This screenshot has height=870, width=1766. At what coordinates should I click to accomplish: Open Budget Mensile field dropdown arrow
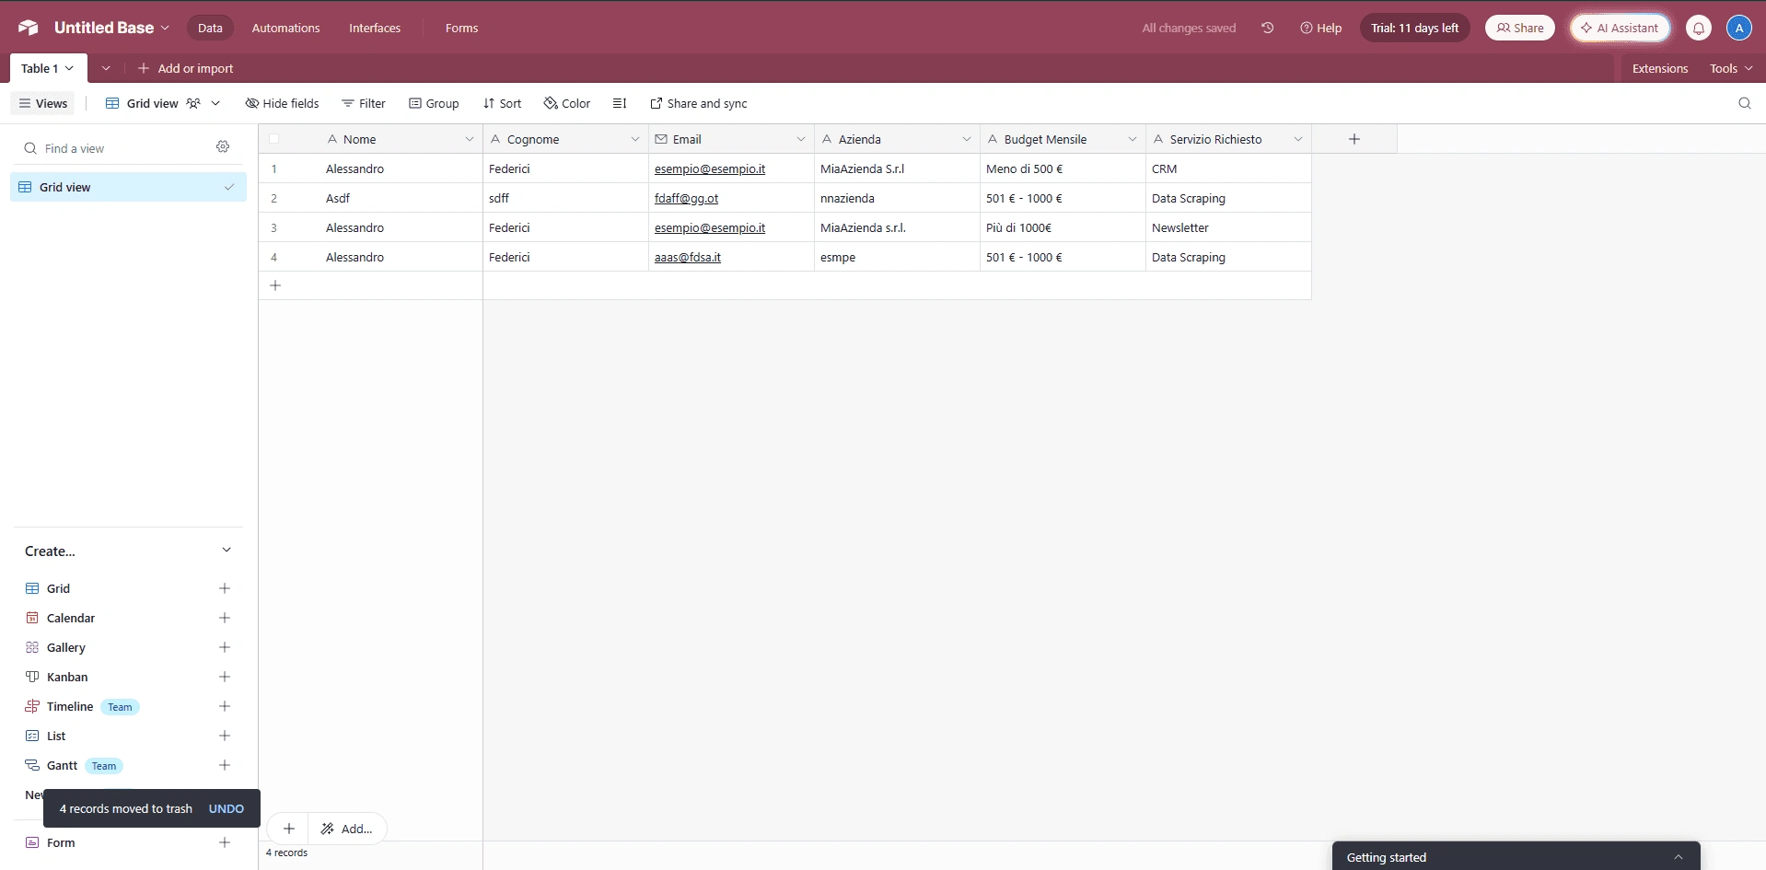[1133, 139]
